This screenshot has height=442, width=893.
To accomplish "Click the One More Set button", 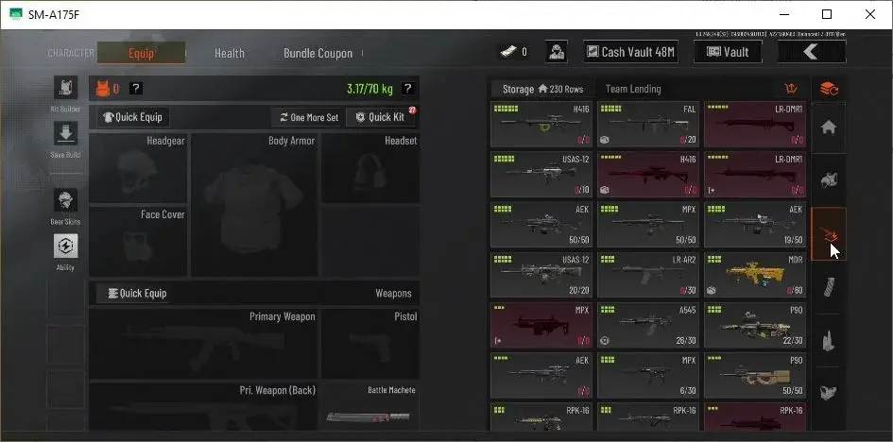I will tap(308, 117).
